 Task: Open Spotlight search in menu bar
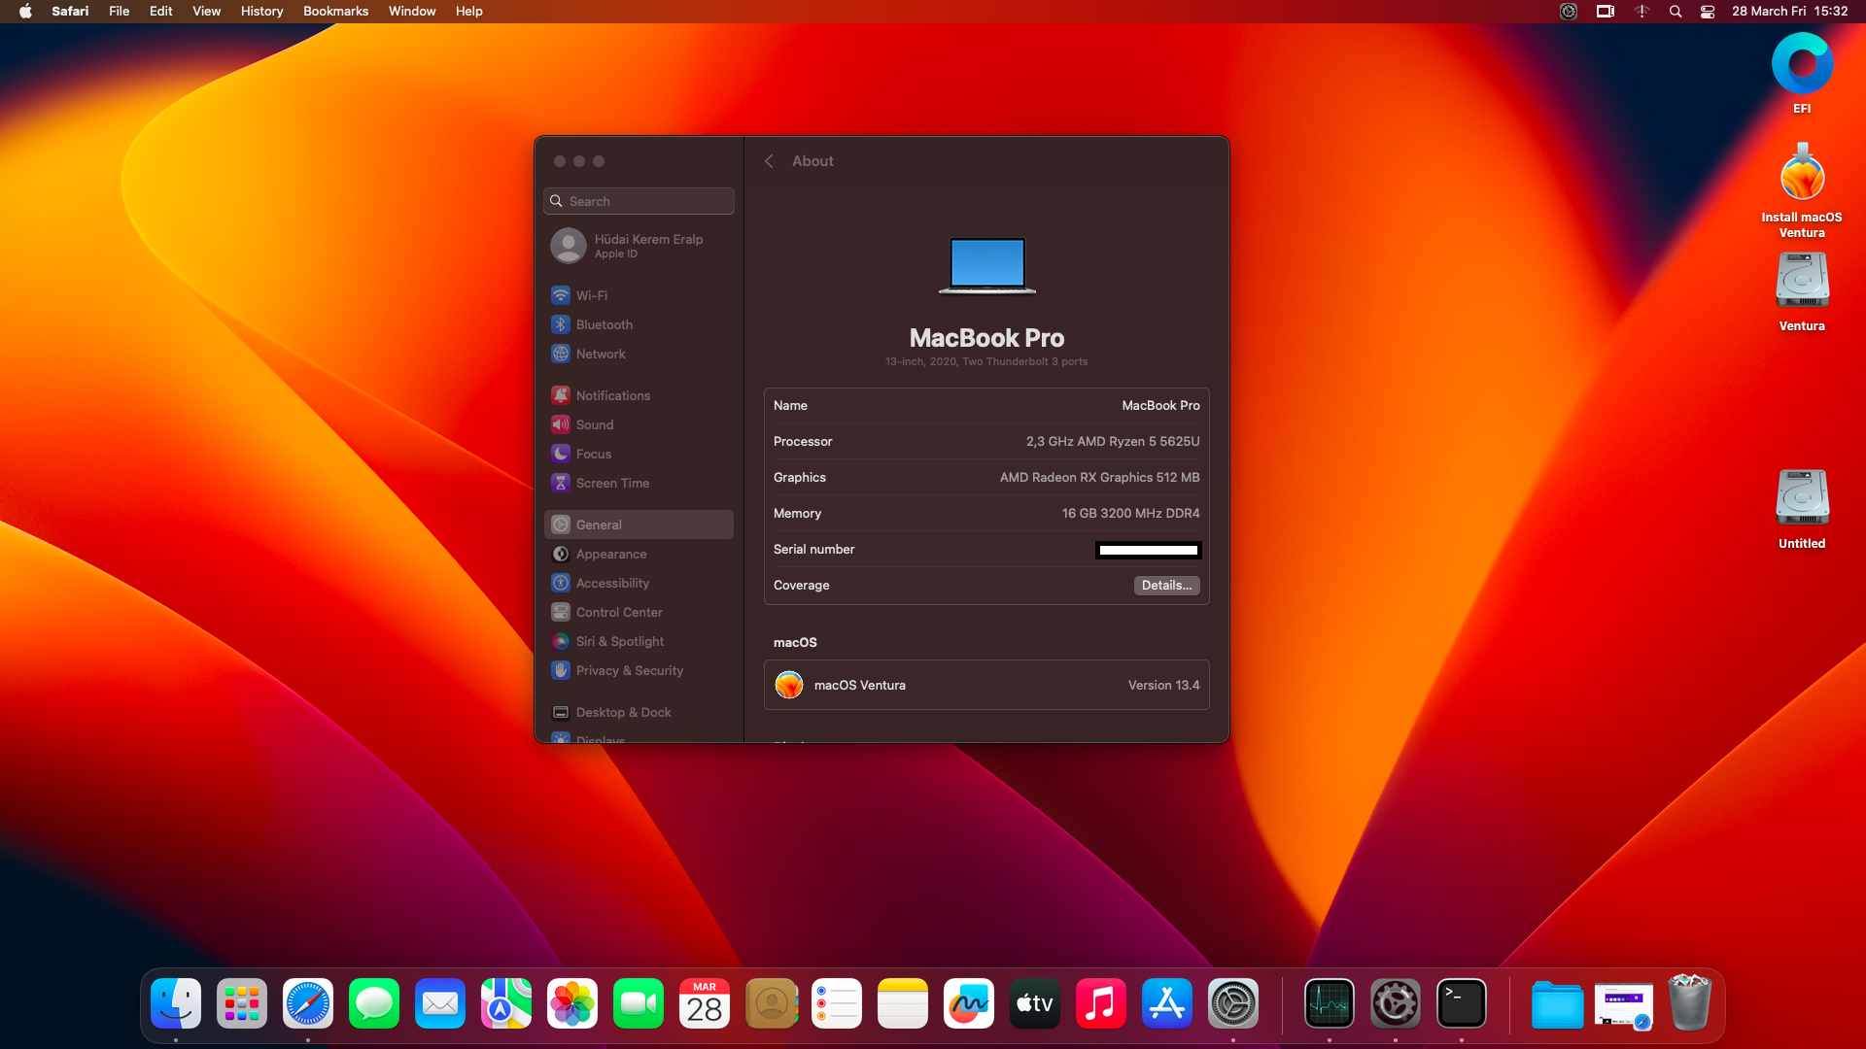coord(1676,12)
